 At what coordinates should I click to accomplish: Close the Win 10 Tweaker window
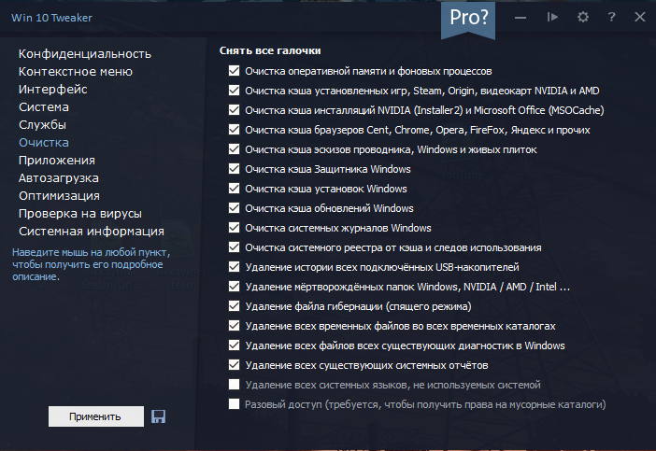[640, 17]
